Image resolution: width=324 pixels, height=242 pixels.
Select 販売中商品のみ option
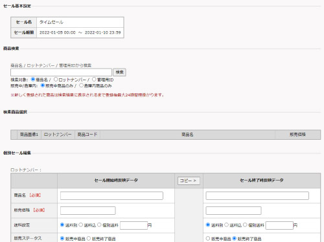click(x=43, y=85)
